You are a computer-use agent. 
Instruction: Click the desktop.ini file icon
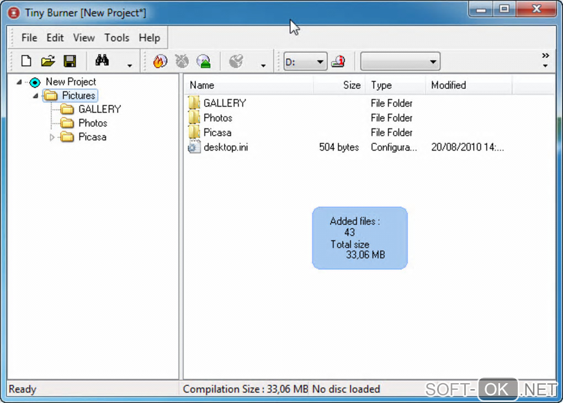point(194,147)
